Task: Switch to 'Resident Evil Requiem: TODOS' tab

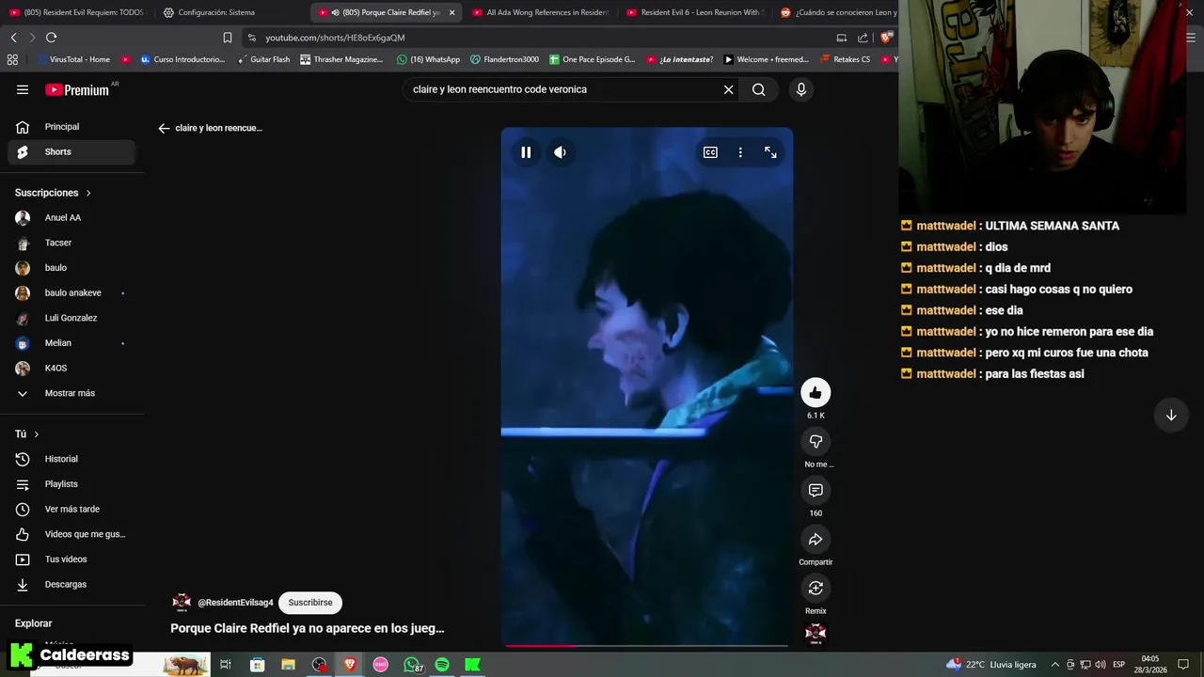Action: (77, 12)
